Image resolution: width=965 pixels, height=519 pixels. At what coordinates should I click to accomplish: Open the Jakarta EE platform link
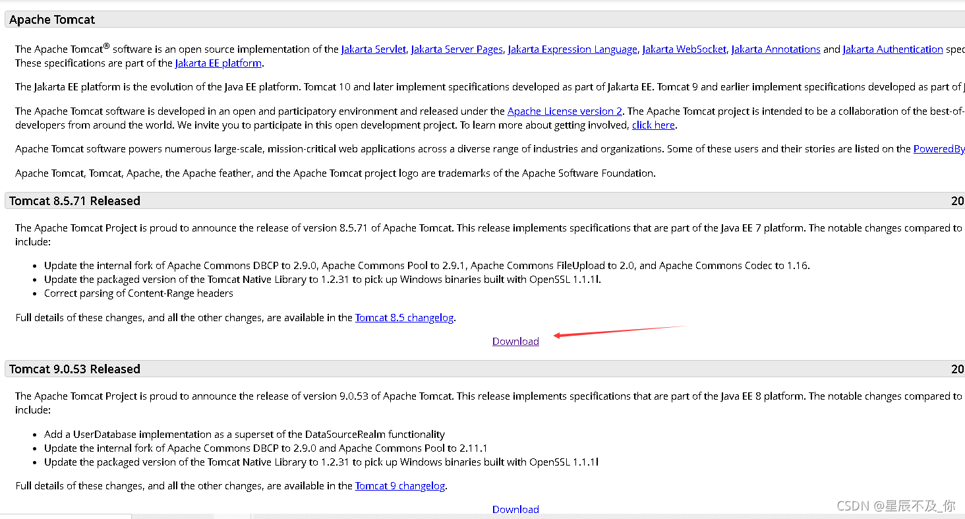click(x=218, y=63)
